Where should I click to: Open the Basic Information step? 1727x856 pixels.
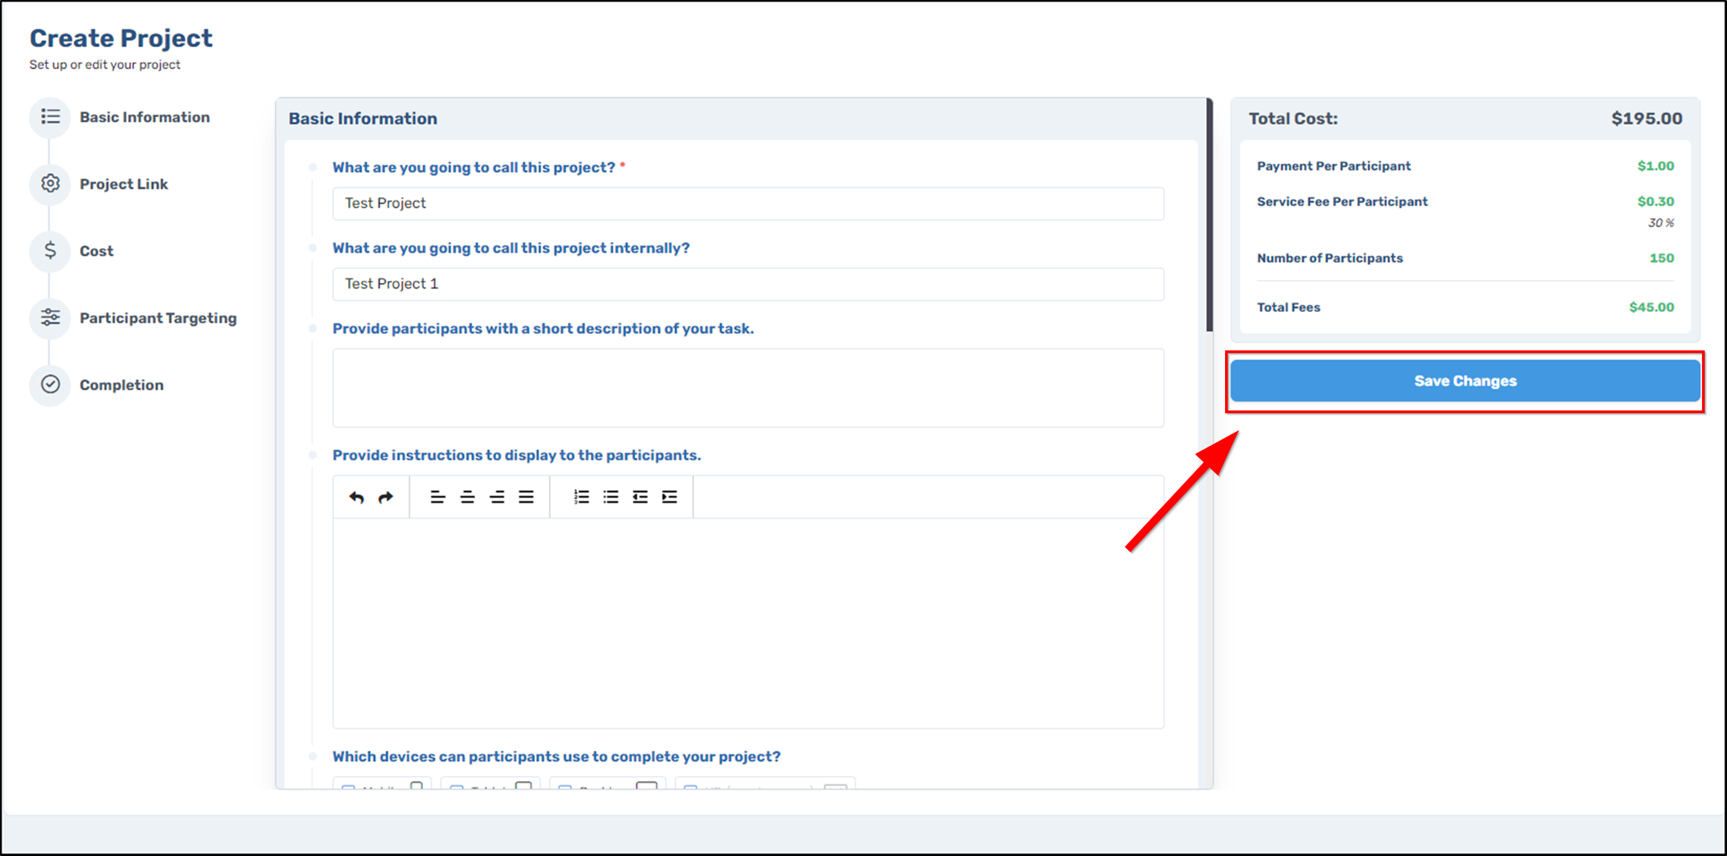(x=145, y=118)
